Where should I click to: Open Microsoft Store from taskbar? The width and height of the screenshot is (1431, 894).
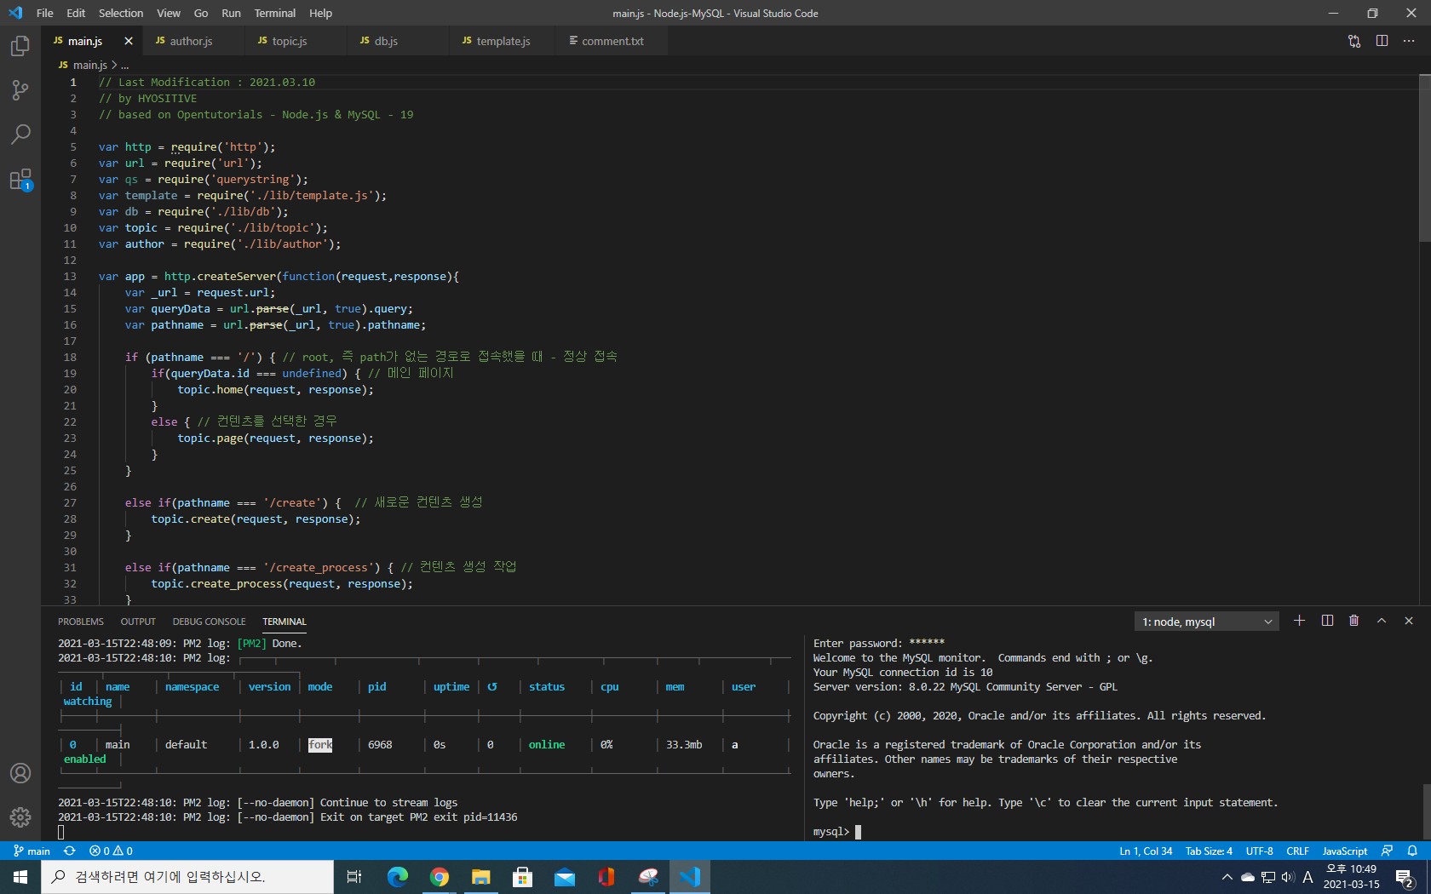(523, 877)
